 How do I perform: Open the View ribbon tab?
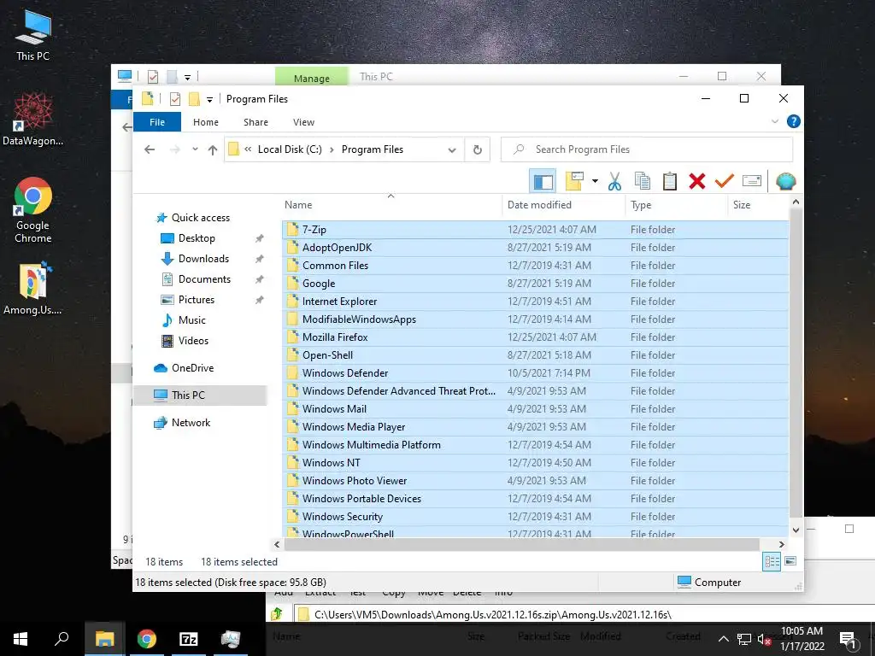click(x=303, y=122)
